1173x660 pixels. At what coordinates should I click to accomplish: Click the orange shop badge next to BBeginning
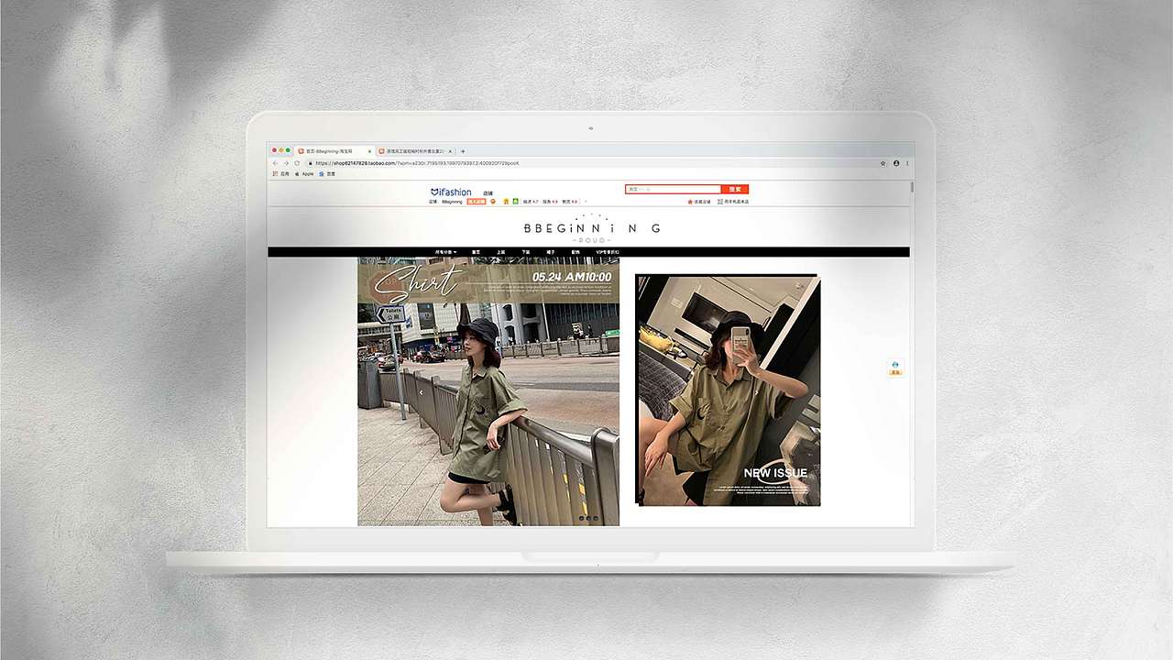tap(476, 202)
